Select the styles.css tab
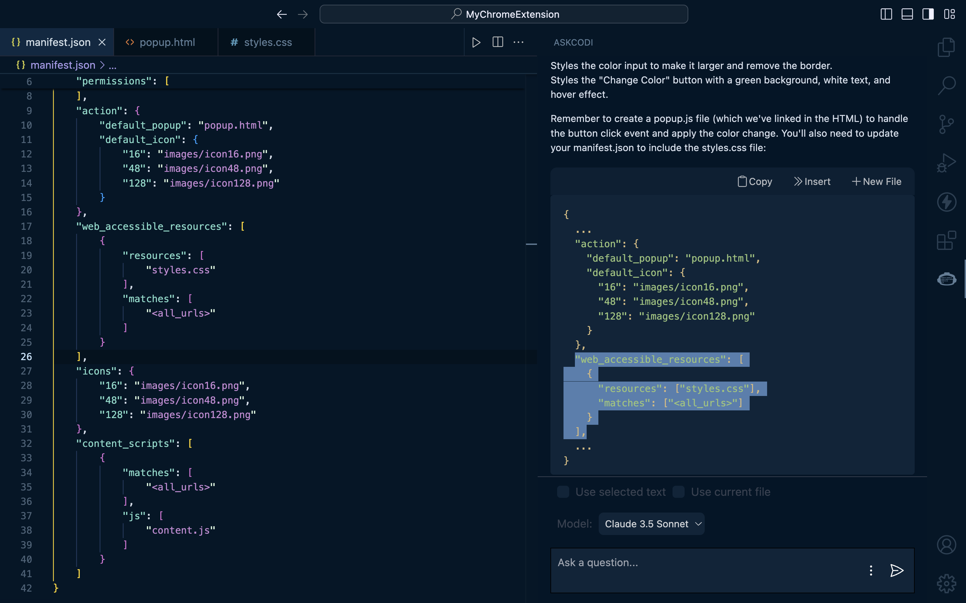Image resolution: width=966 pixels, height=603 pixels. coord(268,42)
